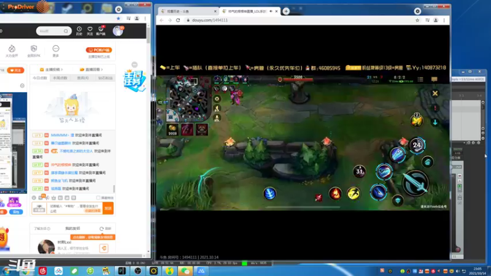Tap the ability showing cooldown 24
The width and height of the screenshot is (491, 276).
417,145
